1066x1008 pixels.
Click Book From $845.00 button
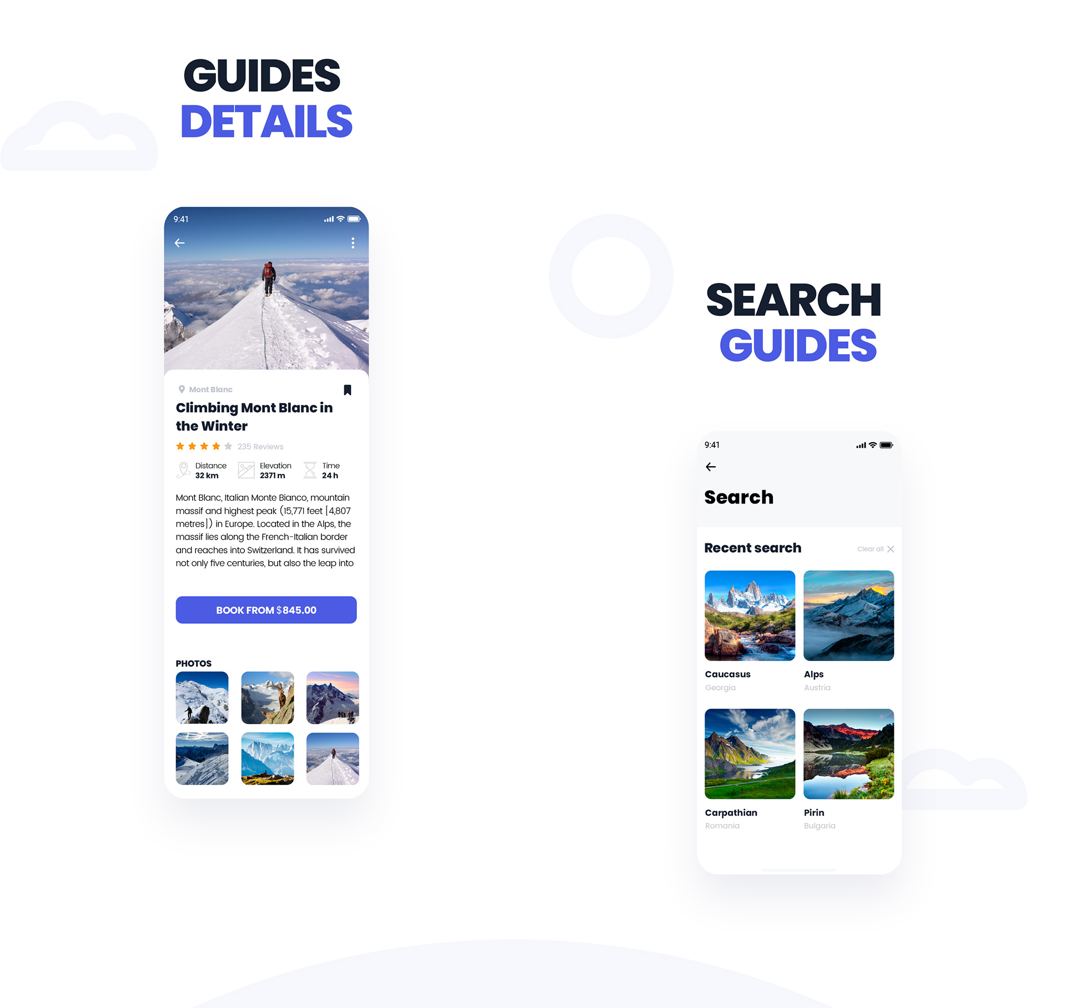click(x=266, y=610)
